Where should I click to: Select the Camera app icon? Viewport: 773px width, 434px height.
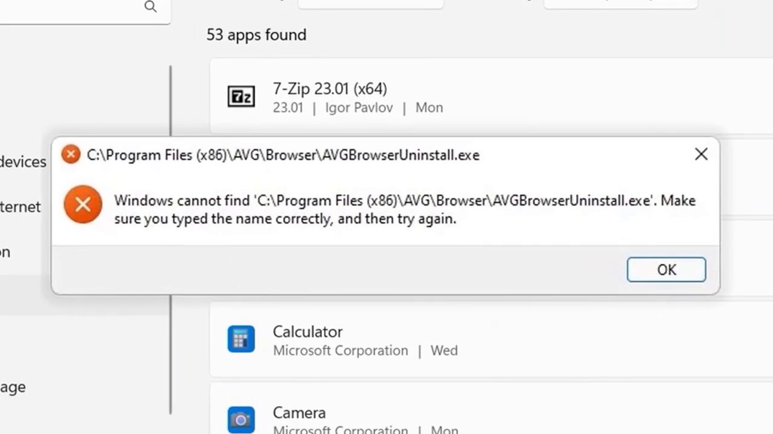[x=241, y=420]
